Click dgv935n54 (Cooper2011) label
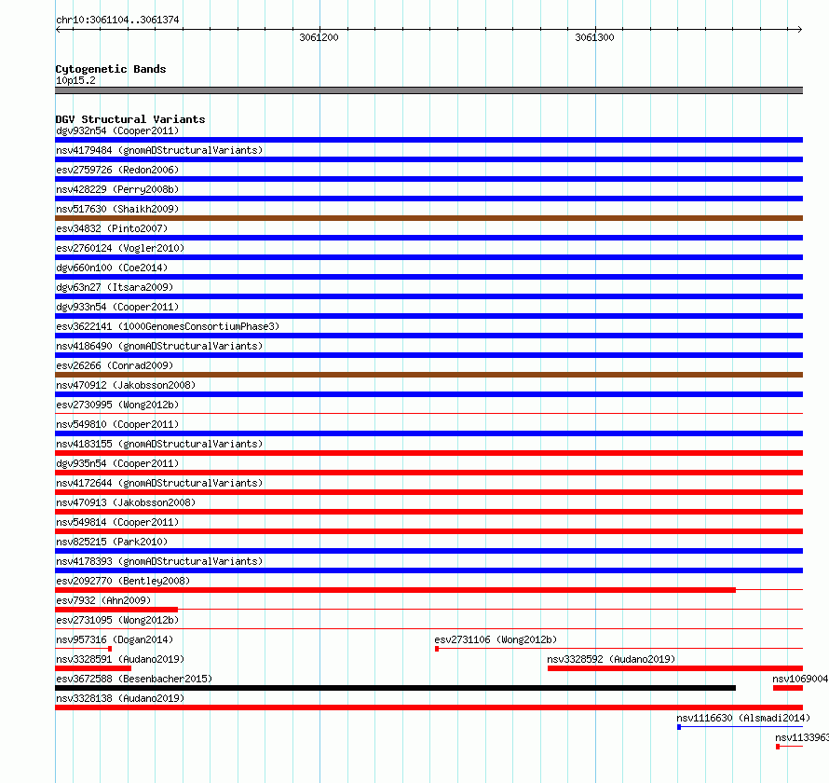Viewport: 829px width, 783px height. click(117, 463)
